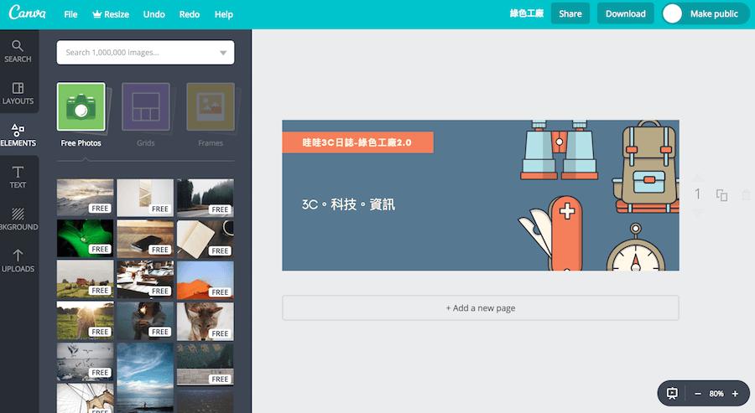Open the Help menu
The height and width of the screenshot is (413, 755).
(224, 14)
